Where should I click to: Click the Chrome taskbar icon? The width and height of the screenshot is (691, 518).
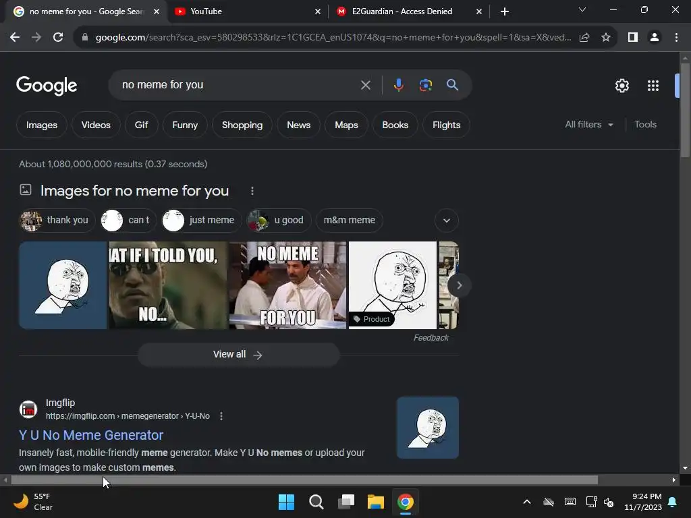(x=406, y=502)
